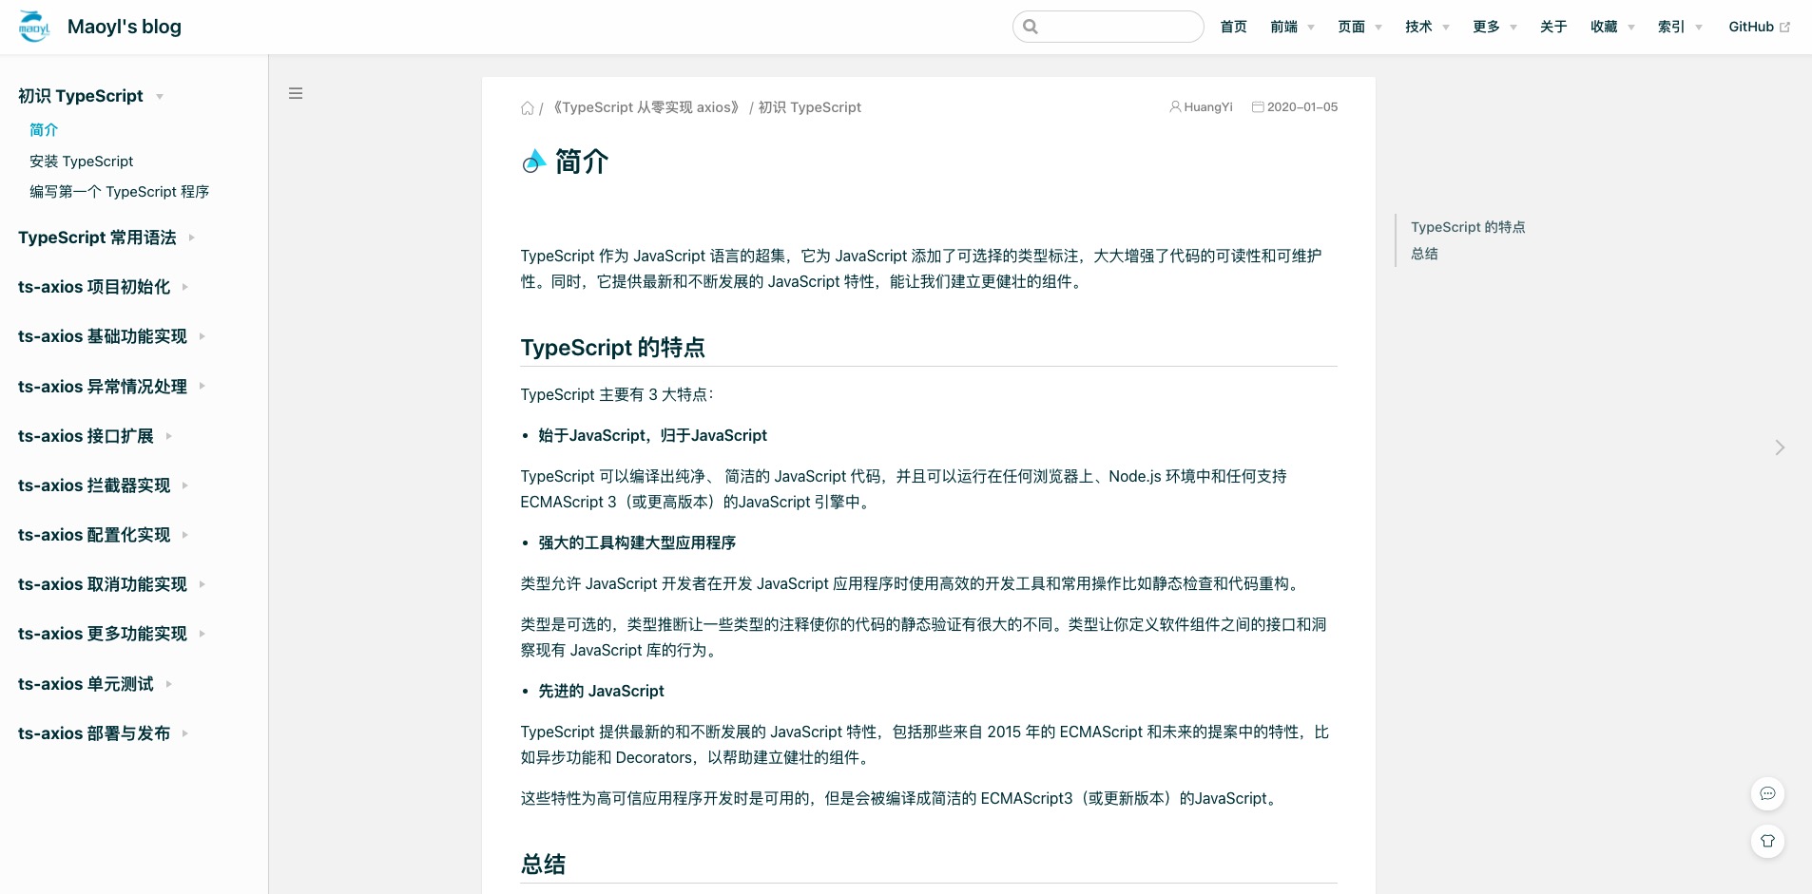Image resolution: width=1812 pixels, height=894 pixels.
Task: Open the comments bubble button
Action: coord(1767,793)
